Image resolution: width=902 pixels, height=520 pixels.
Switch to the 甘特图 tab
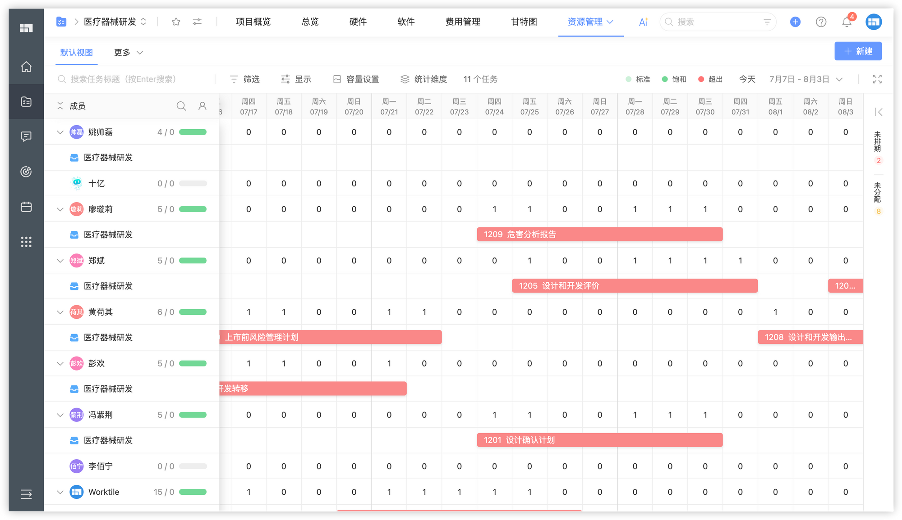coord(524,22)
